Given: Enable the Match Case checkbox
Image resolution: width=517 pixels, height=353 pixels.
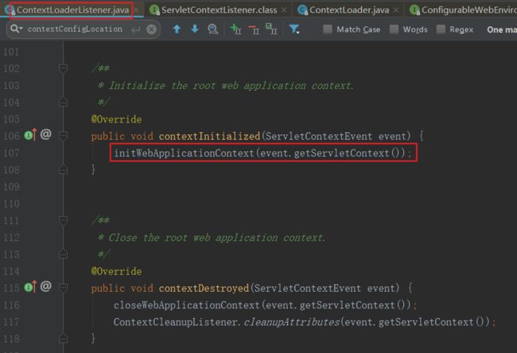Looking at the screenshot, I should point(328,29).
